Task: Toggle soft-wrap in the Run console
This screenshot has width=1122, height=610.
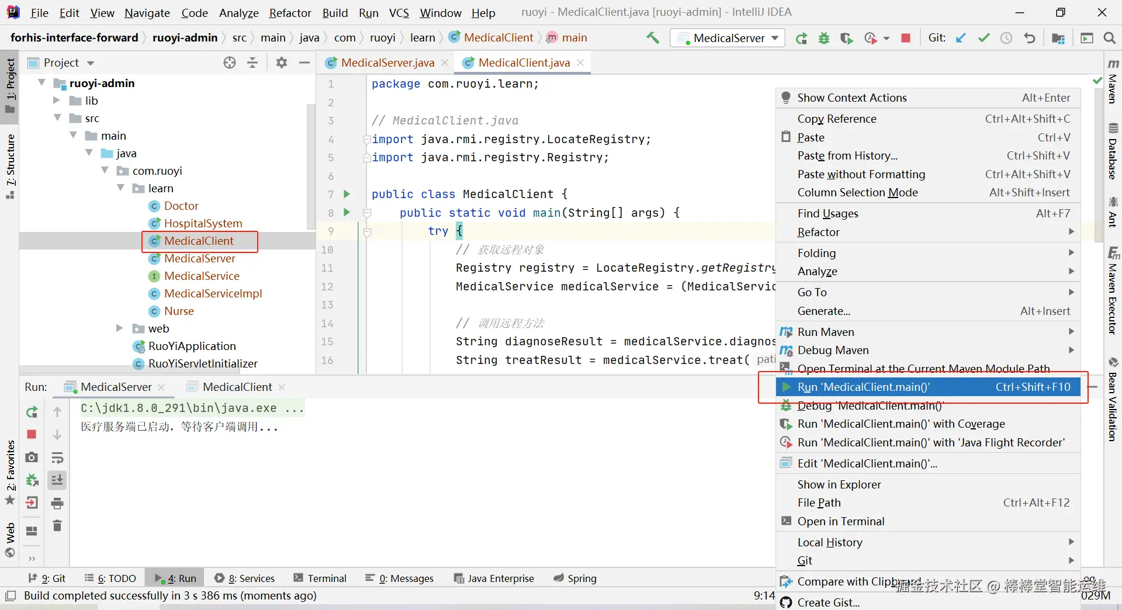Action: tap(57, 458)
